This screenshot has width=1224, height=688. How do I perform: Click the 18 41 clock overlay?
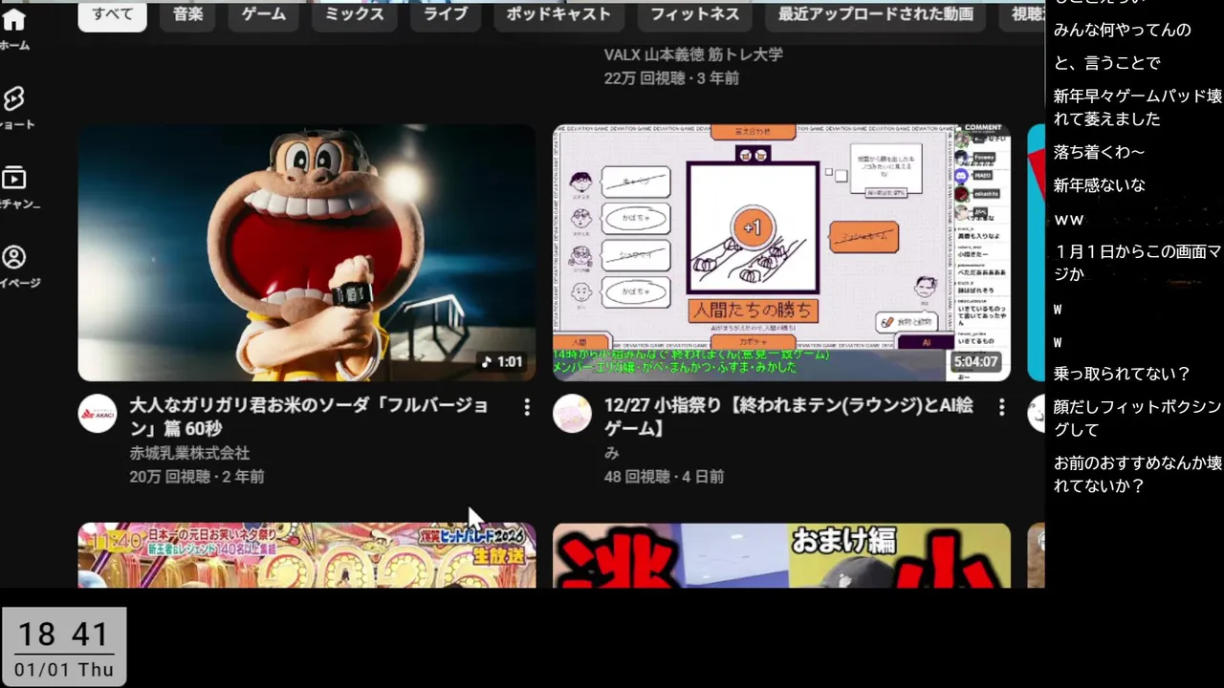click(64, 634)
